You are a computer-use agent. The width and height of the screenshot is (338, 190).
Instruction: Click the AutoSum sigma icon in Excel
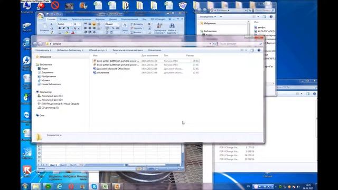tap(149, 24)
